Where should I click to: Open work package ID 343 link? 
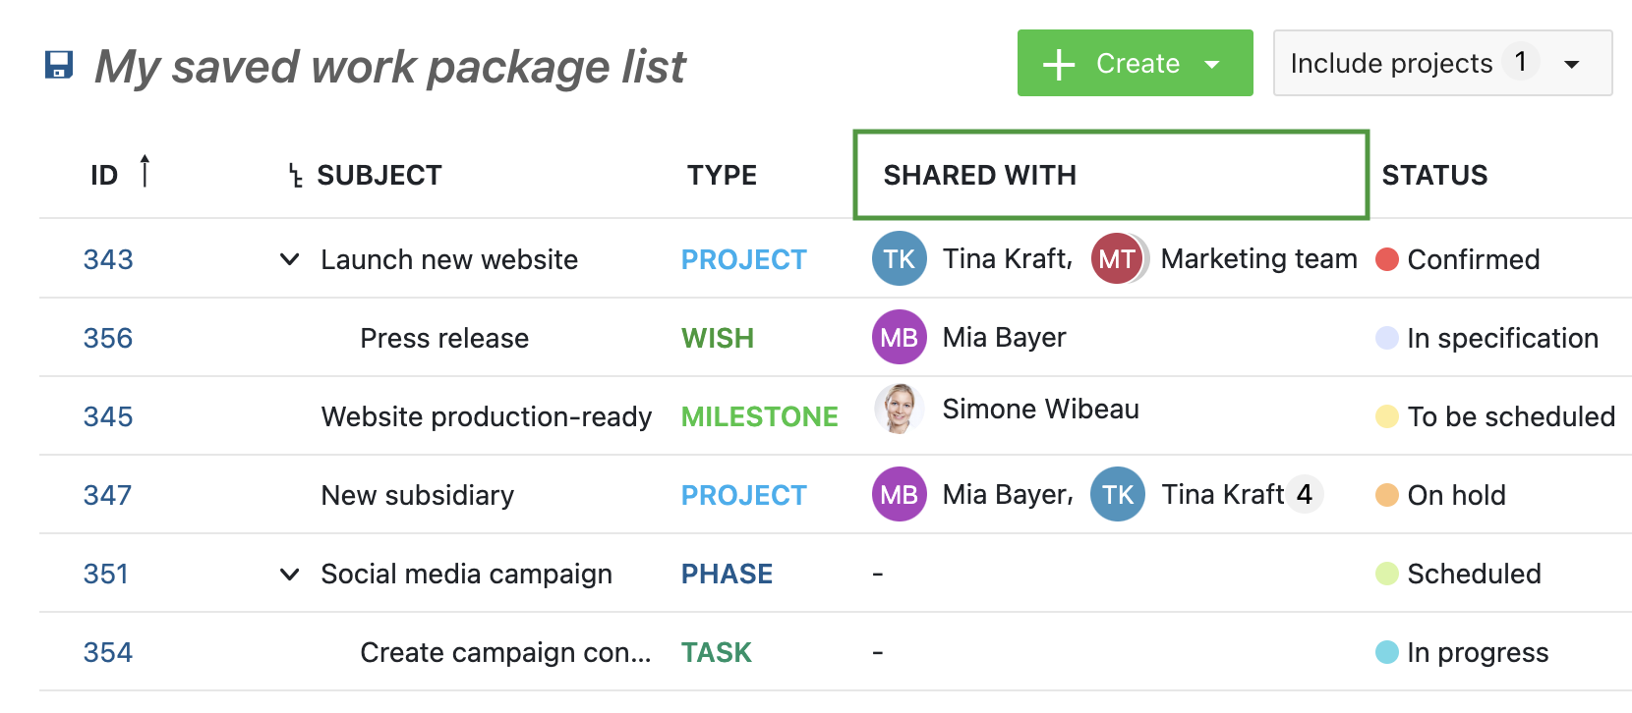click(108, 259)
